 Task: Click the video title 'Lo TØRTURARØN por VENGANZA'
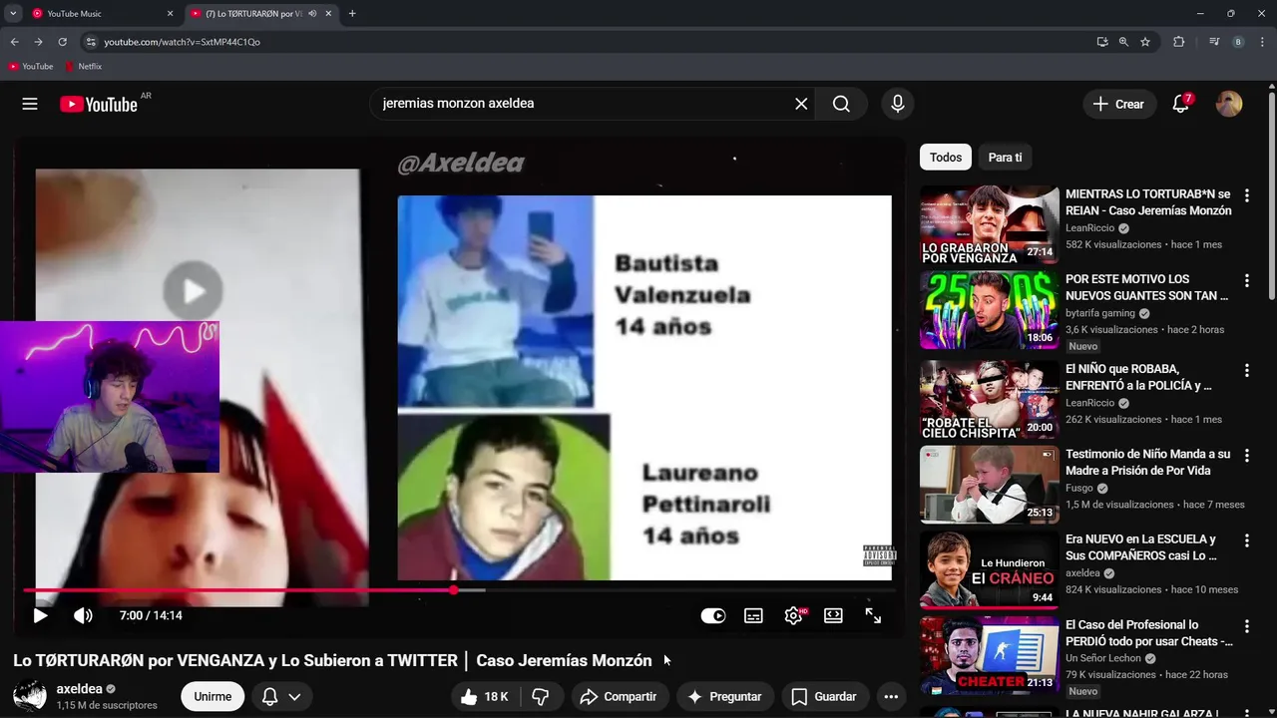(332, 660)
